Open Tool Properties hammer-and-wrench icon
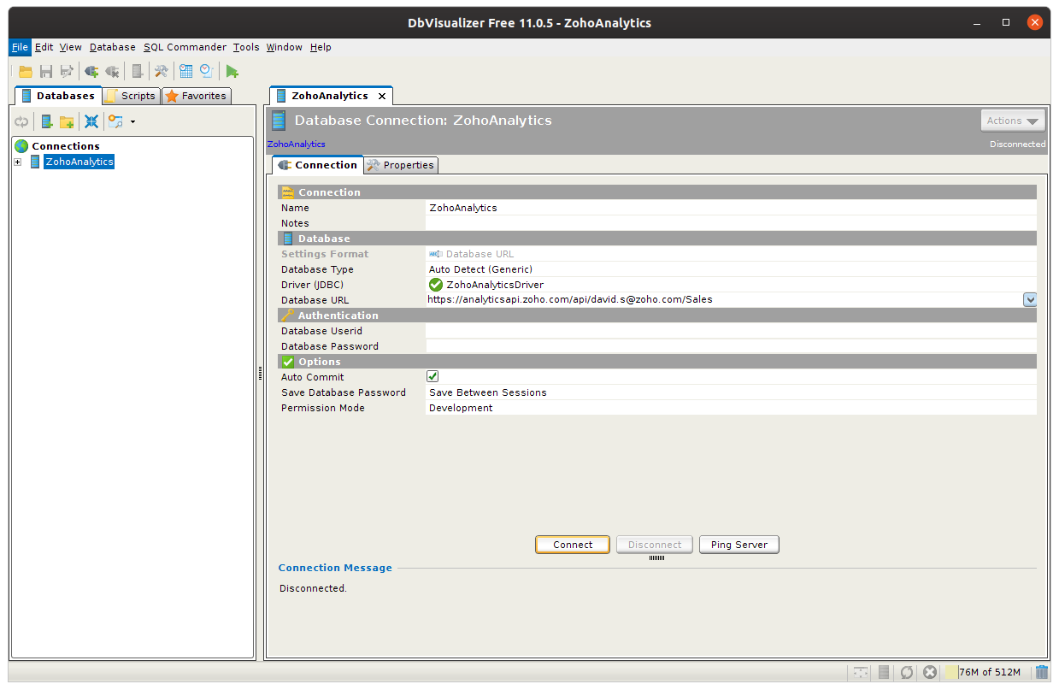 [161, 72]
